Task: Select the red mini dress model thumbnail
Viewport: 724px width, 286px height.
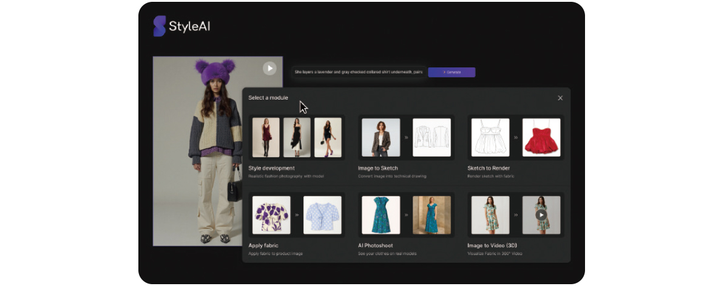Action: click(x=266, y=138)
